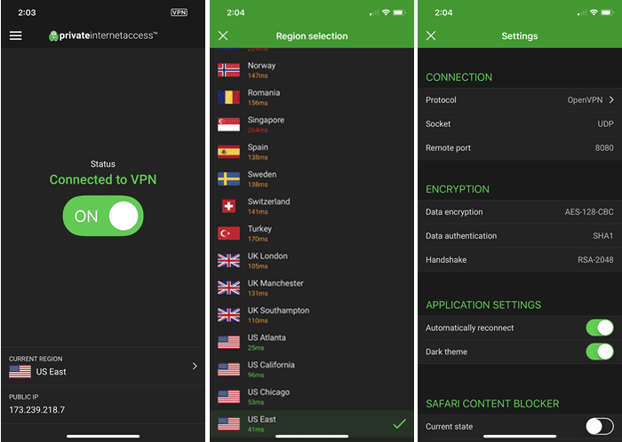The image size is (622, 442).
Task: Click the UK London flag icon
Action: tap(229, 261)
